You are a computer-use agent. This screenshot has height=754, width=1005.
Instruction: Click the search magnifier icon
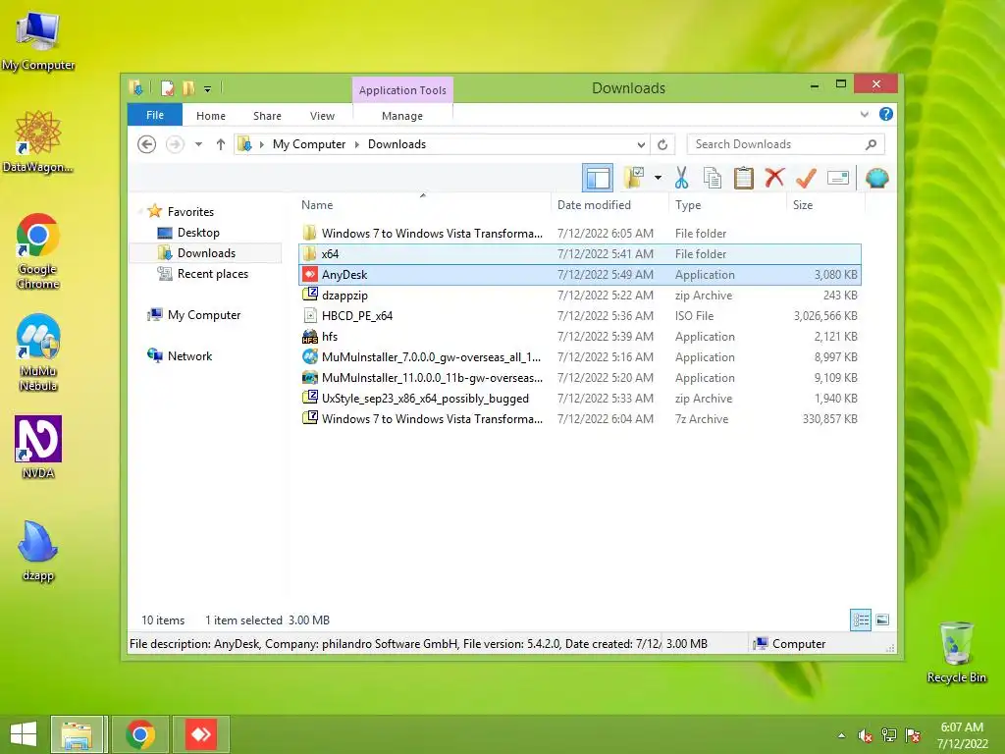pyautogui.click(x=872, y=144)
